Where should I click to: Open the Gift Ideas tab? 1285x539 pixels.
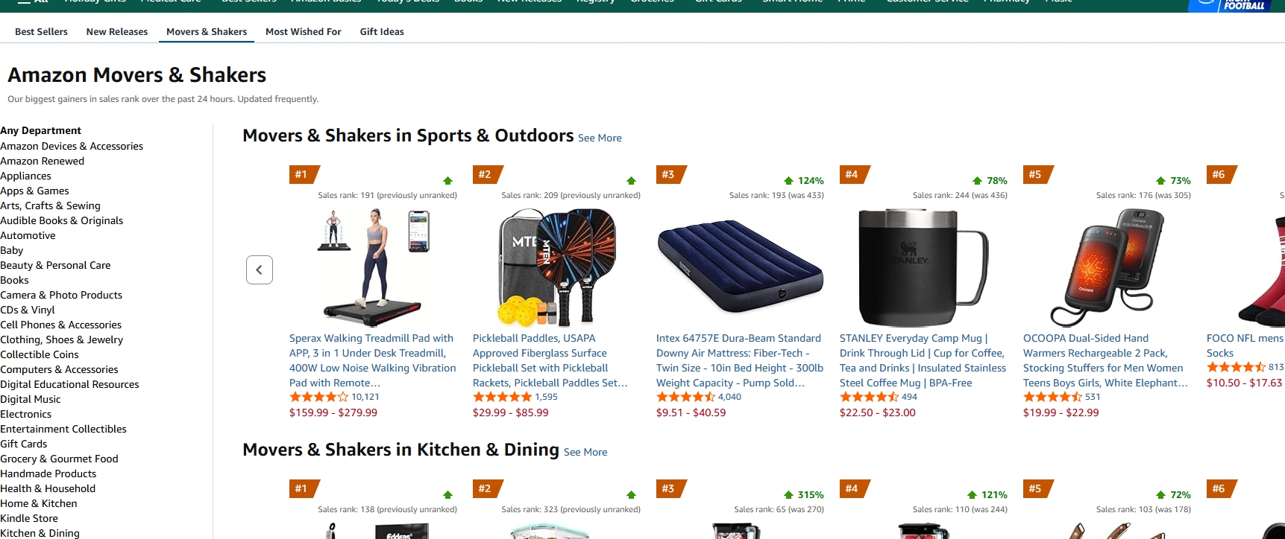pos(382,32)
